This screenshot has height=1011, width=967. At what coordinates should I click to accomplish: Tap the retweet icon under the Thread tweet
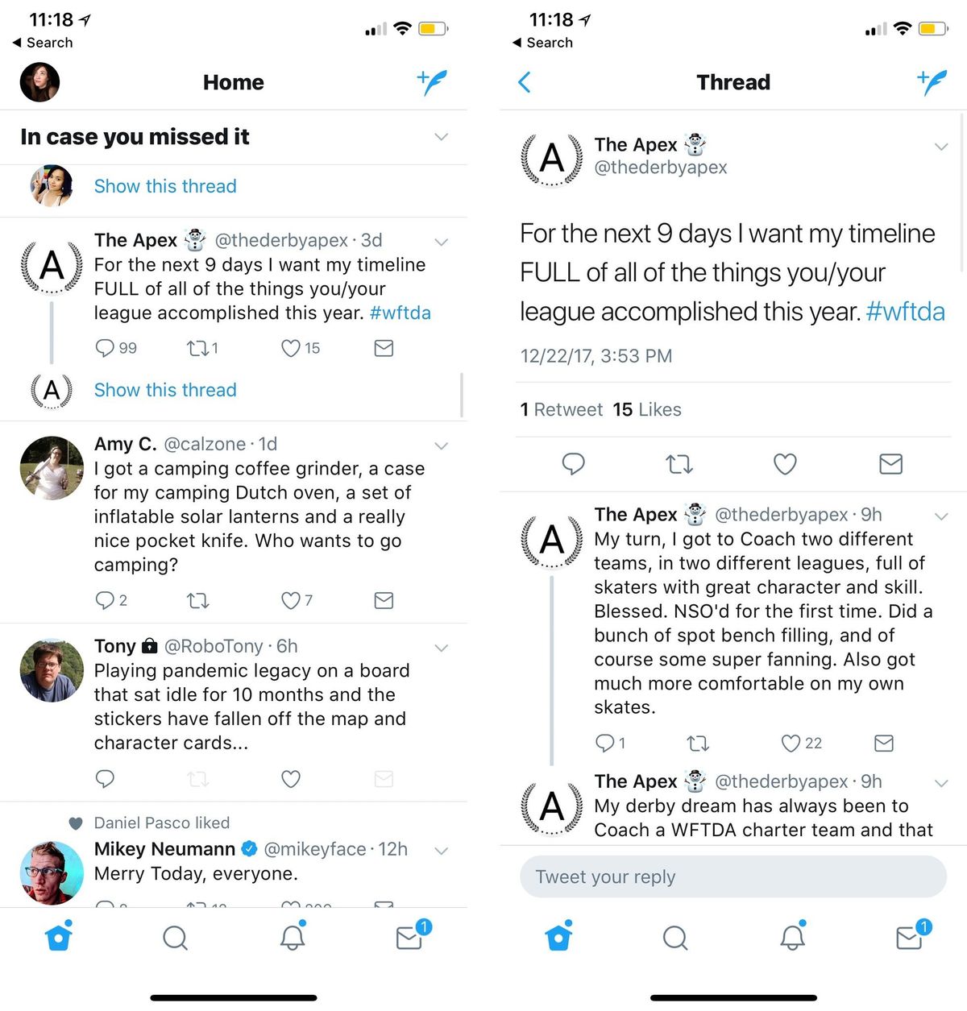(679, 464)
